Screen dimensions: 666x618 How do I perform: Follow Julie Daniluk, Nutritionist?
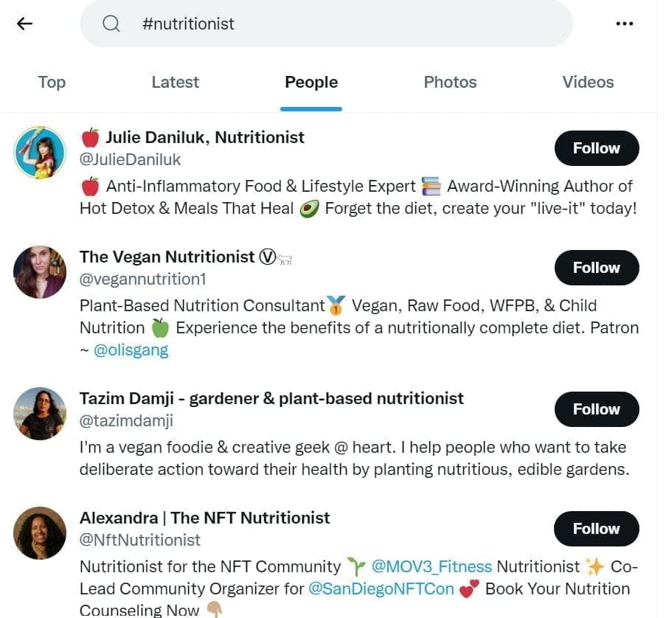click(596, 147)
